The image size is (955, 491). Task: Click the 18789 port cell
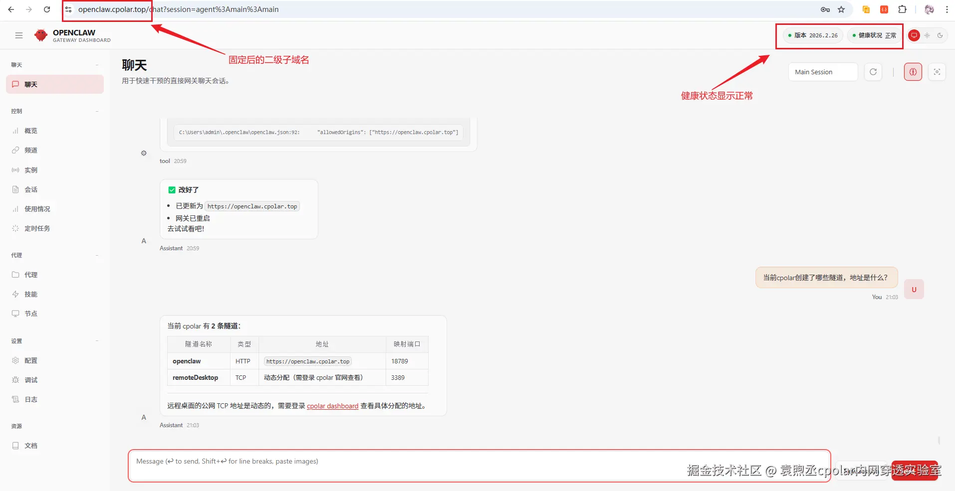coord(407,361)
